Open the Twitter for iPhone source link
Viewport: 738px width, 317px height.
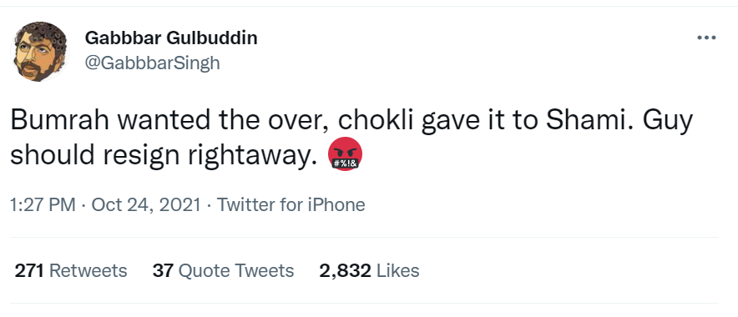(291, 205)
